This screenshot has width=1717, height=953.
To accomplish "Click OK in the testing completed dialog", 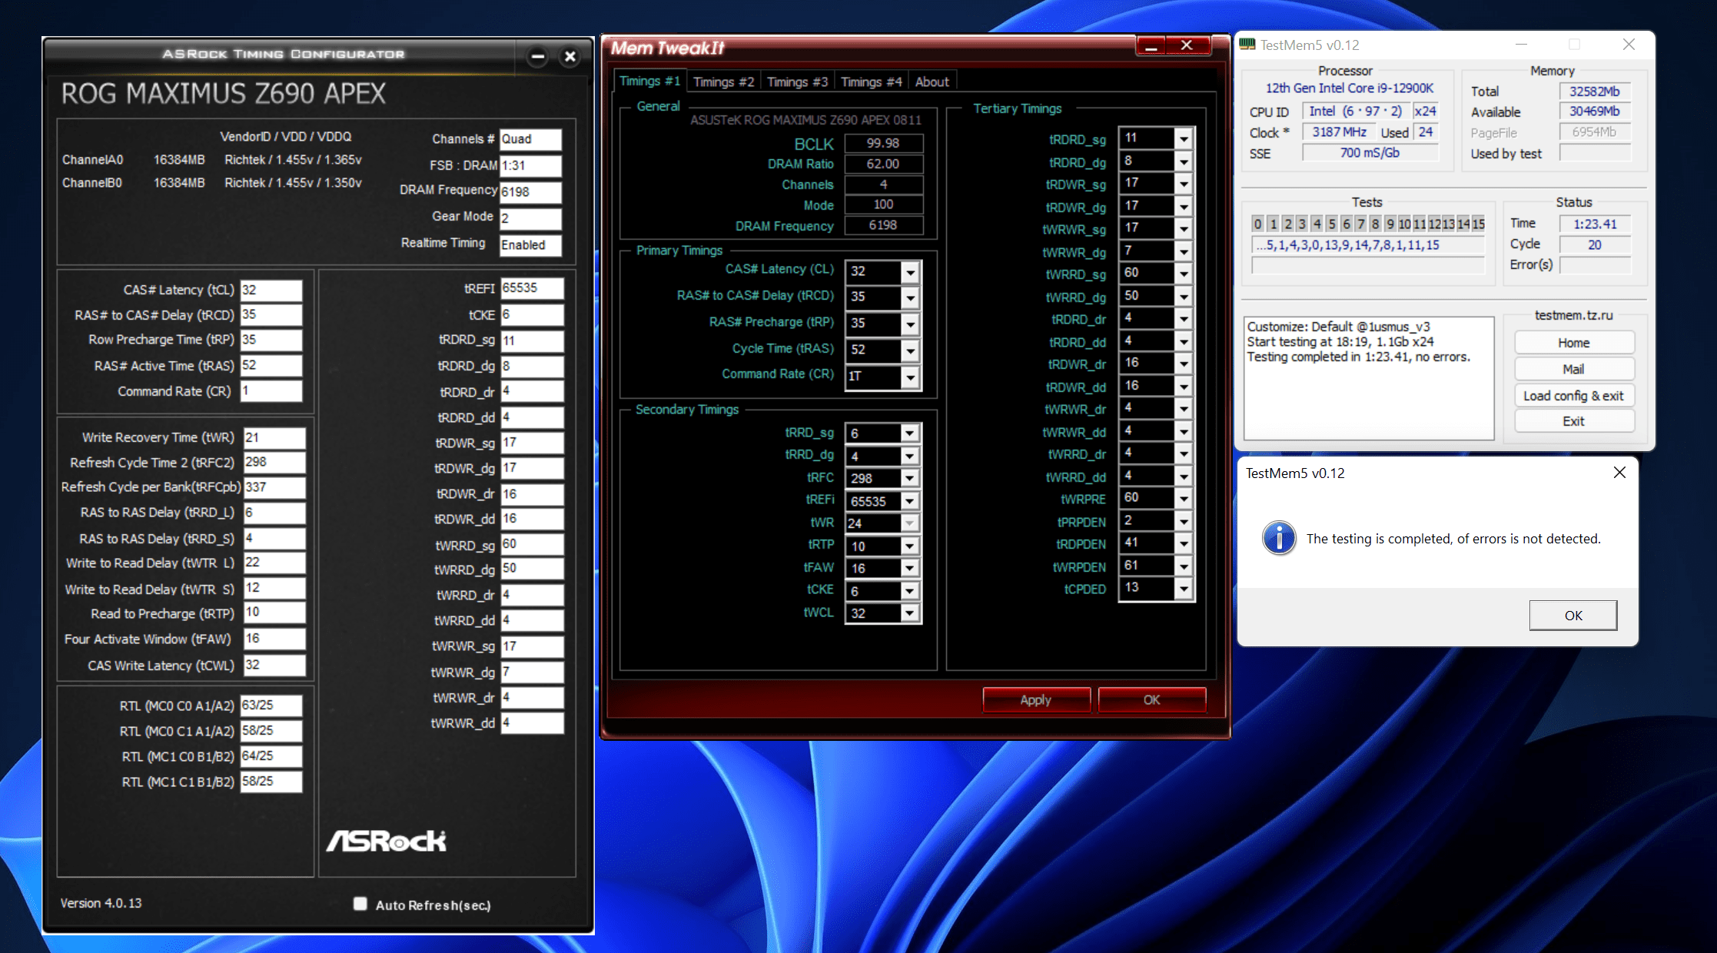I will (1573, 615).
